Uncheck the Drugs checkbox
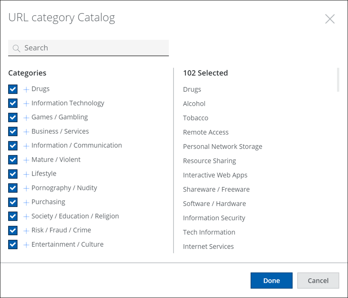 13,89
